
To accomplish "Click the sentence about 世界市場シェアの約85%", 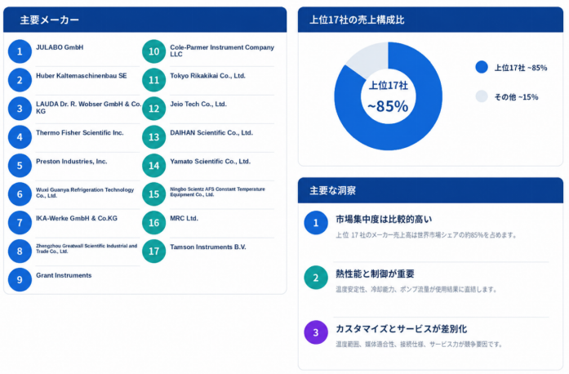I will pyautogui.click(x=426, y=235).
